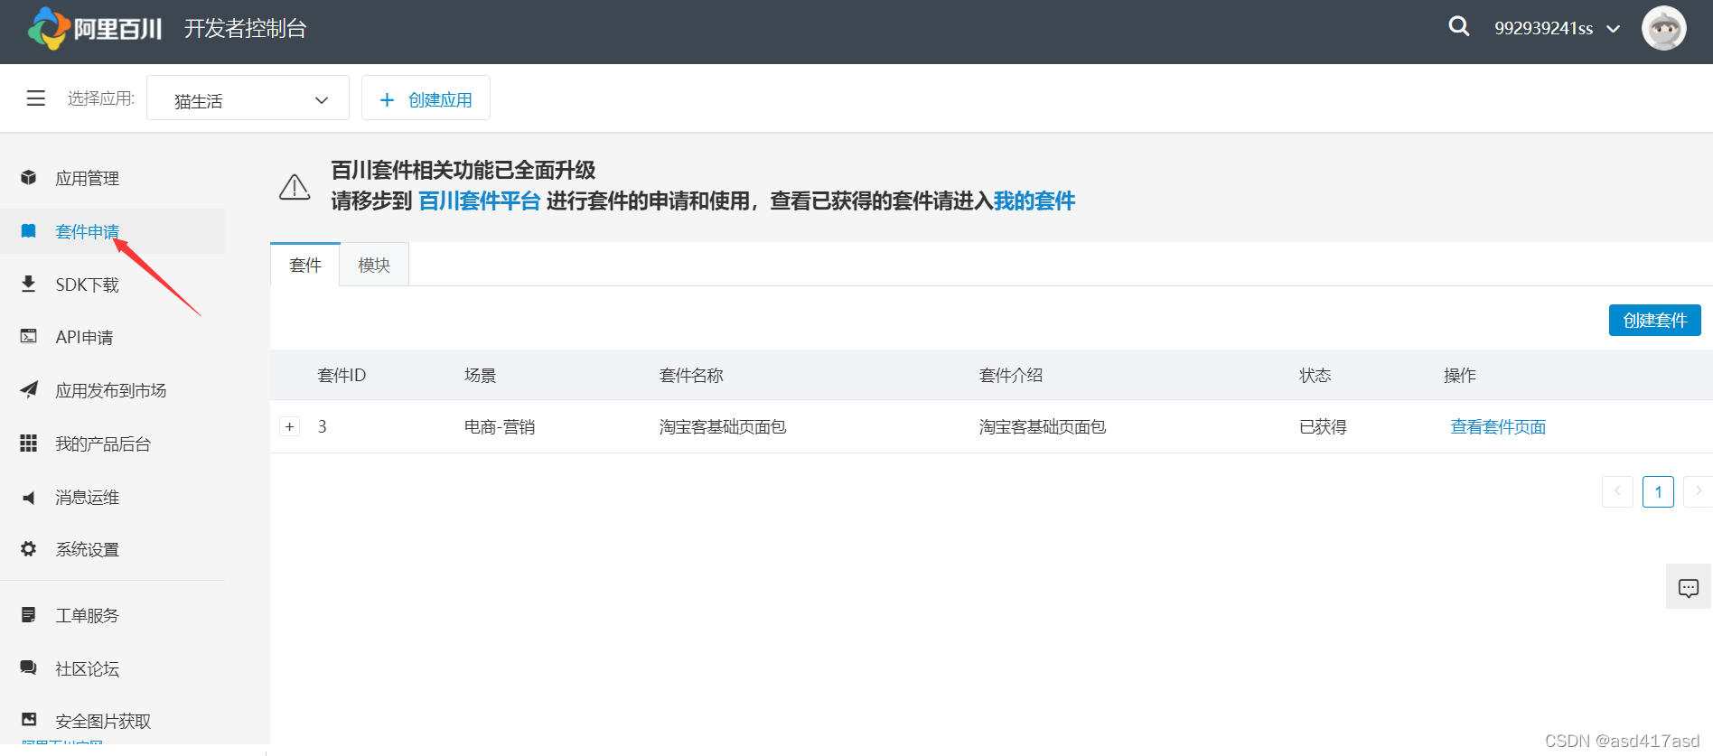Click the 开发者控制台 header title
The image size is (1713, 756).
[246, 28]
